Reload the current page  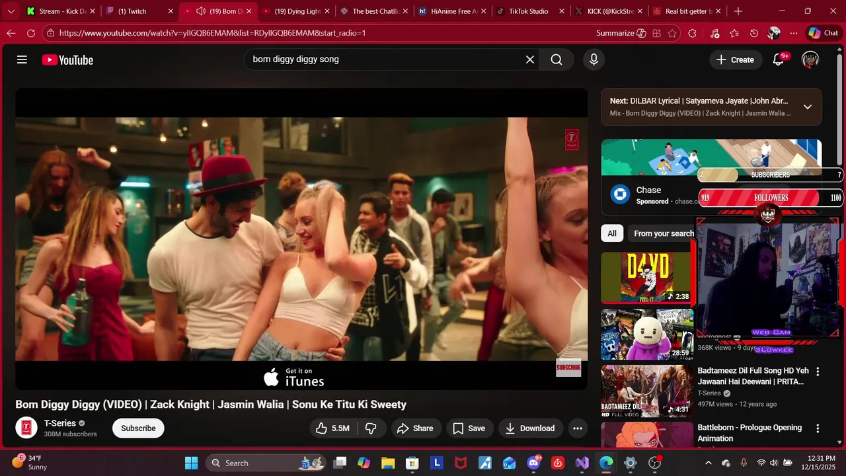click(31, 33)
